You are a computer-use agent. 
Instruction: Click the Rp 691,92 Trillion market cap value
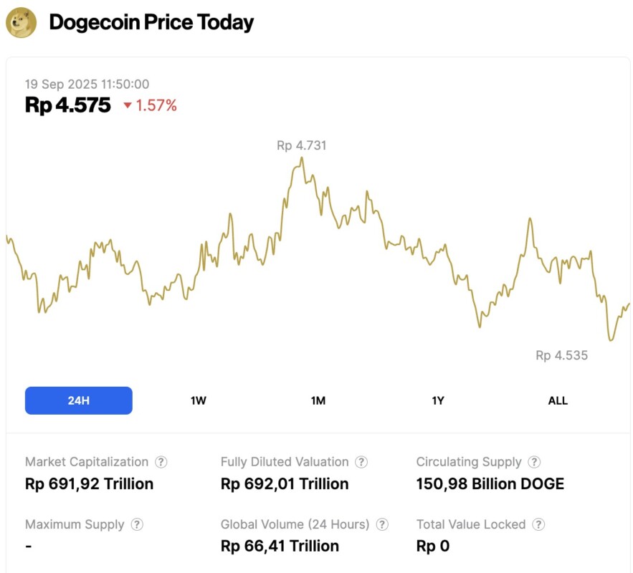click(89, 484)
